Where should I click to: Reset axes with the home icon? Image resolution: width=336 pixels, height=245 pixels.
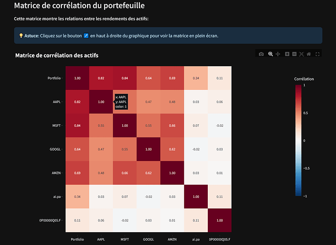(309, 54)
